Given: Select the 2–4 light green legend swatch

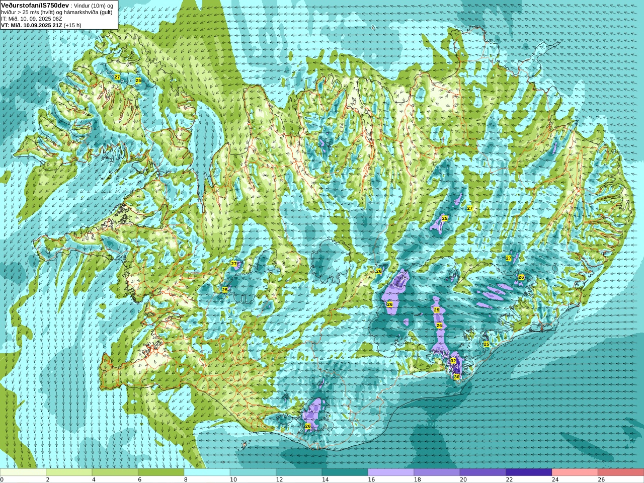Looking at the screenshot, I should pyautogui.click(x=69, y=472).
